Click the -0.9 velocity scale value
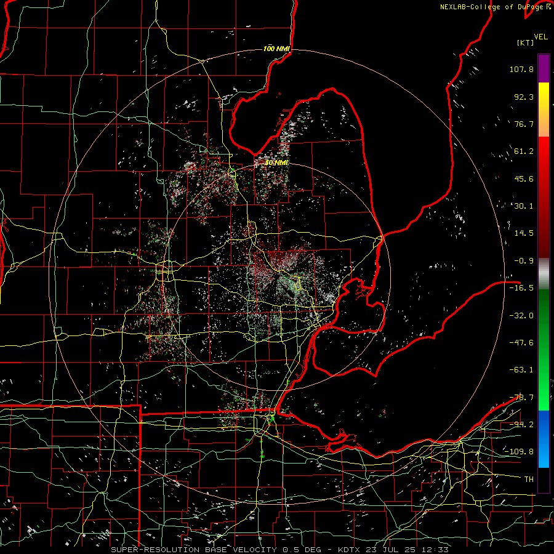This screenshot has width=554, height=554. [x=524, y=261]
